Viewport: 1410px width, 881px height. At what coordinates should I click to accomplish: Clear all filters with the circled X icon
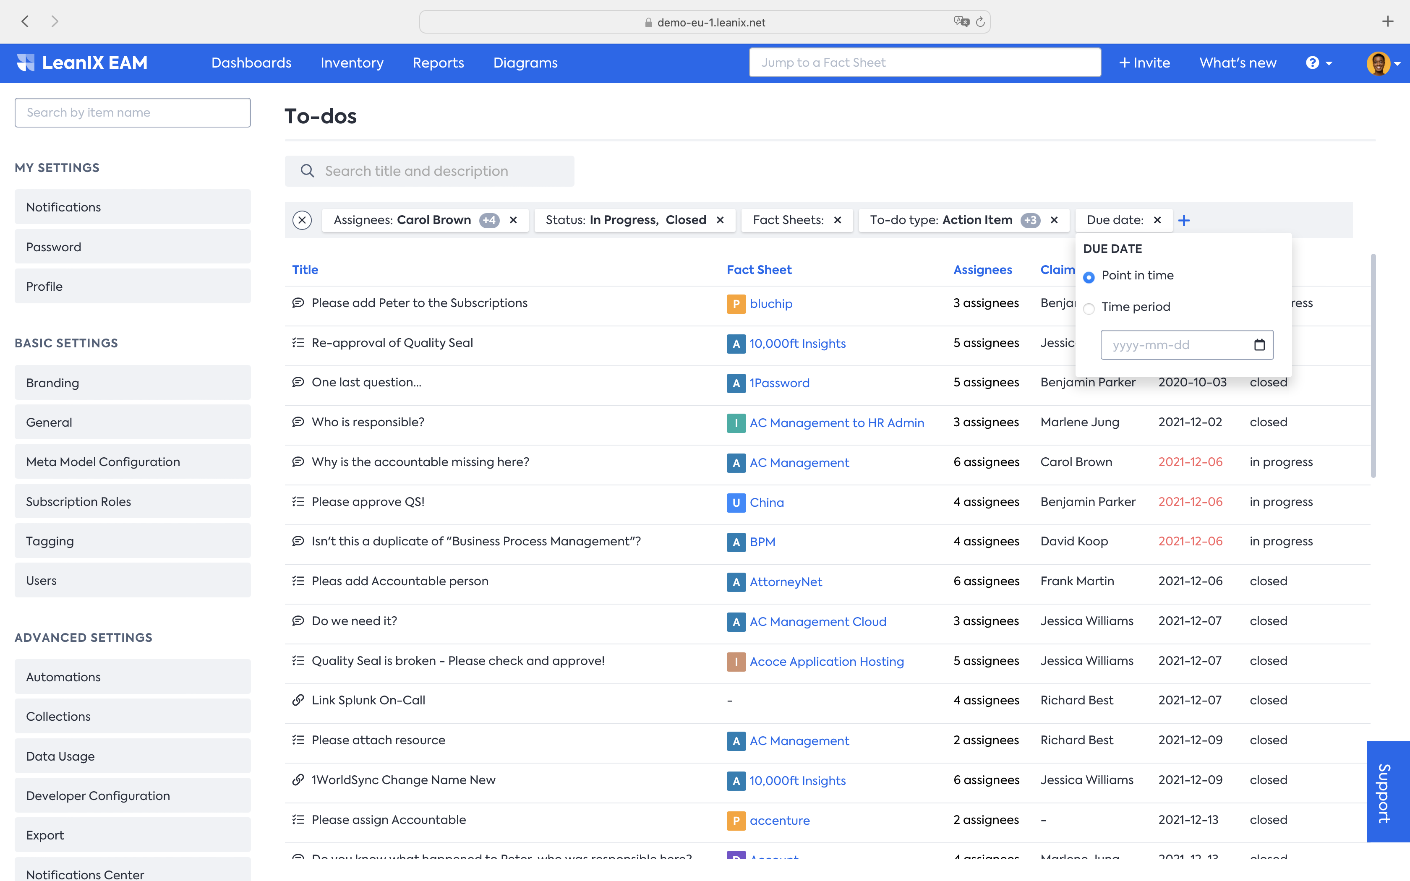point(302,220)
